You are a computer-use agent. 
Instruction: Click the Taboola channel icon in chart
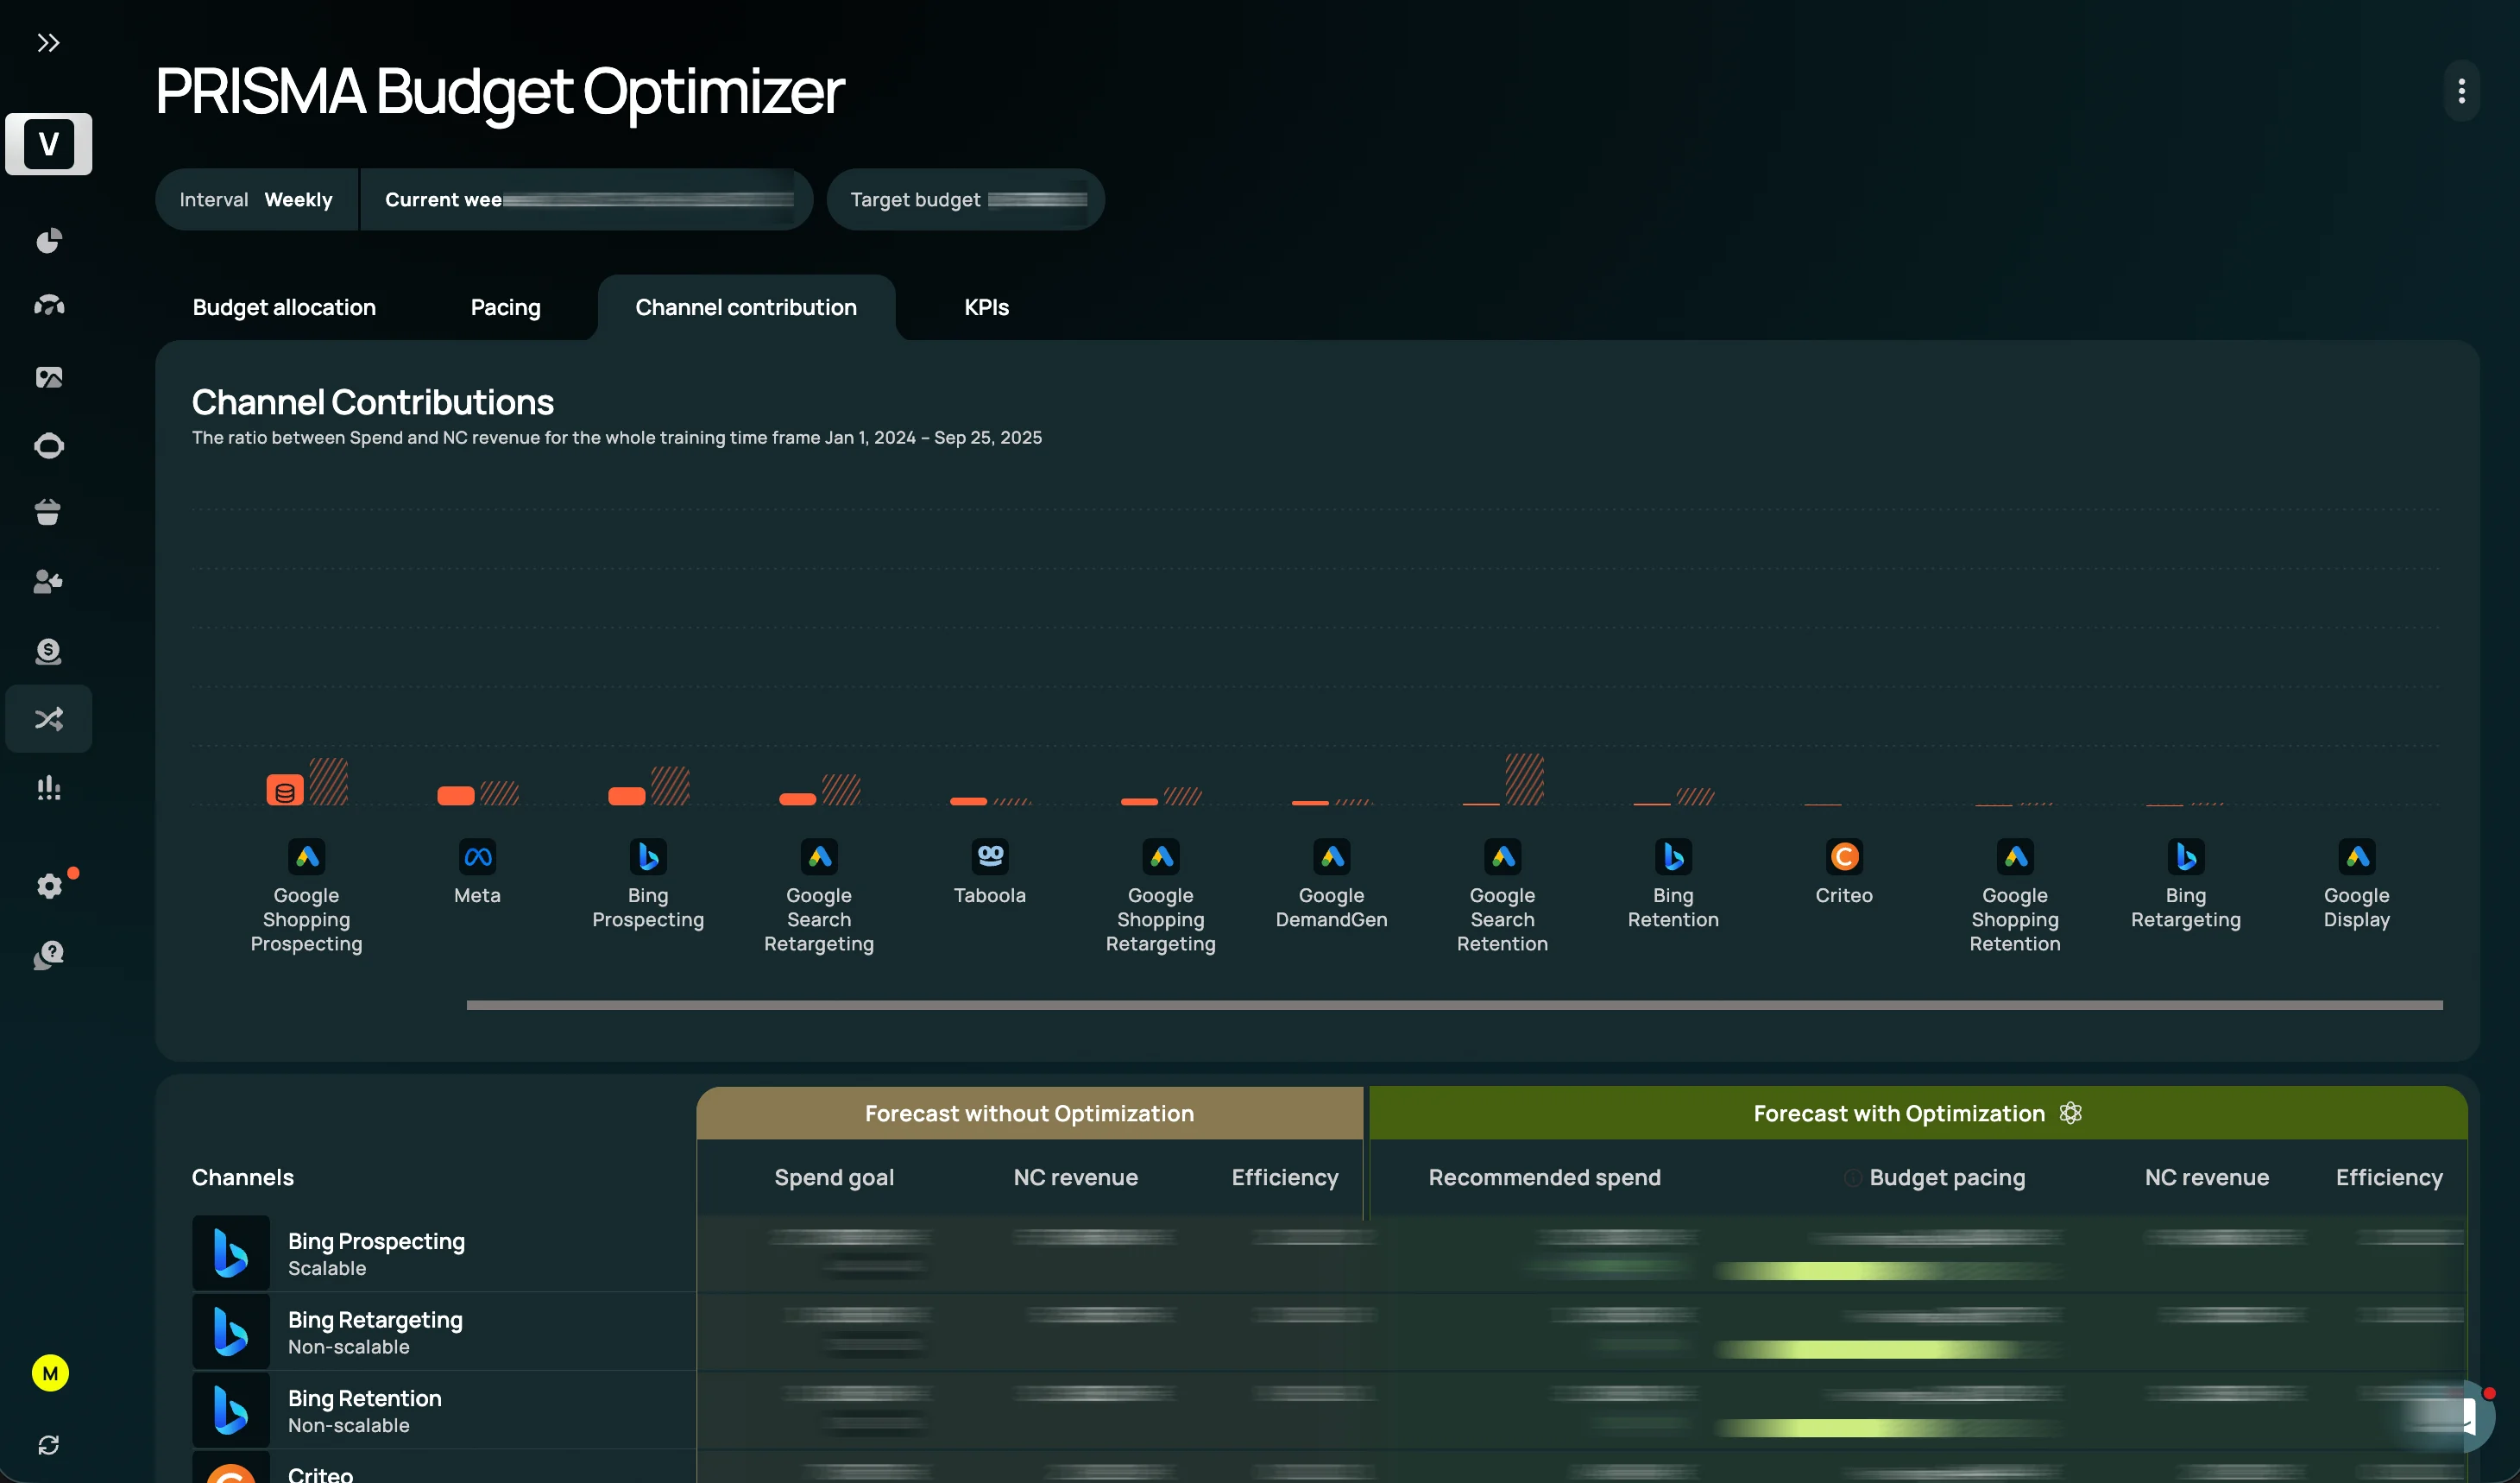(x=990, y=856)
